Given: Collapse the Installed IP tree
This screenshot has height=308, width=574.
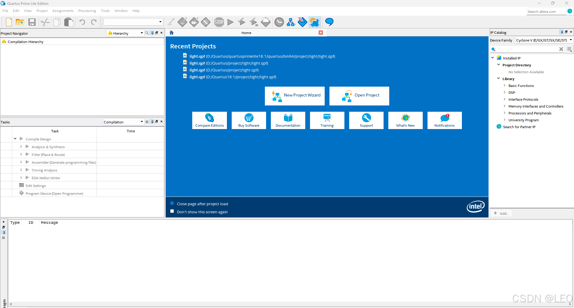Looking at the screenshot, I should 493,58.
